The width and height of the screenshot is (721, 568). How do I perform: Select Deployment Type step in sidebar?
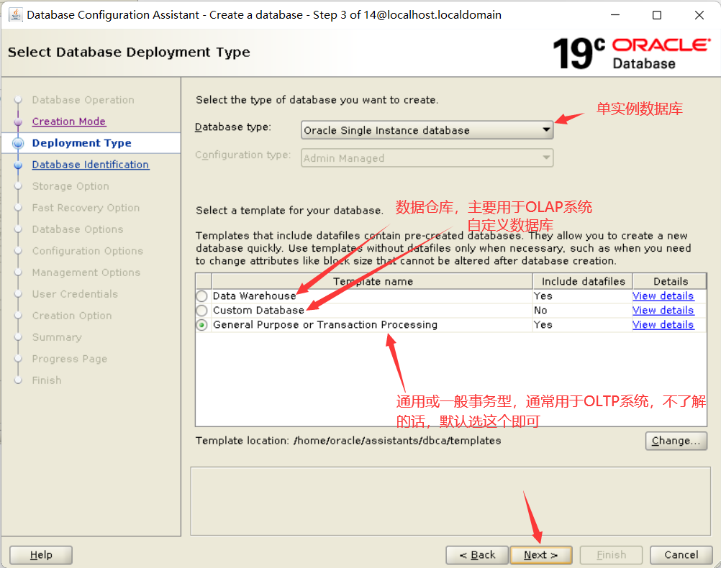(82, 143)
